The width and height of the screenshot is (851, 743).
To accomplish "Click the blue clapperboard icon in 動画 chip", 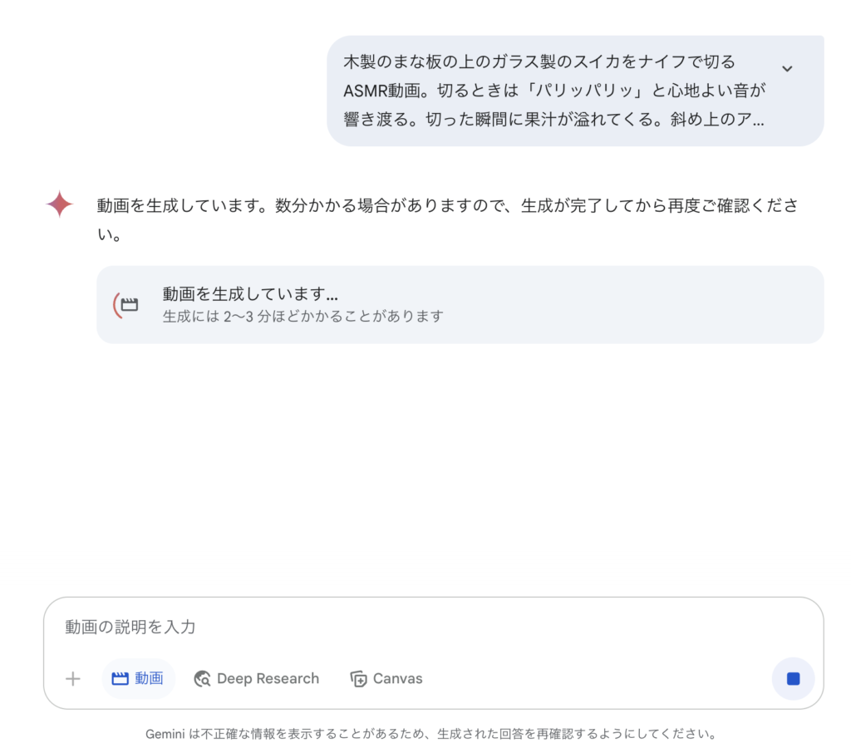I will click(x=120, y=678).
